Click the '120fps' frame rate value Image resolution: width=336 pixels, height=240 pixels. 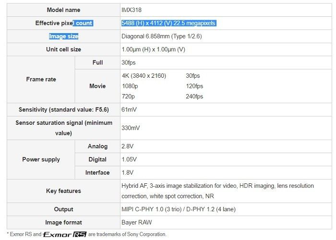click(x=194, y=86)
